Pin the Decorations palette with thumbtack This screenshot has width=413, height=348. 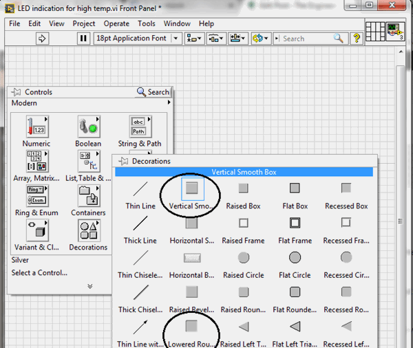click(x=123, y=161)
